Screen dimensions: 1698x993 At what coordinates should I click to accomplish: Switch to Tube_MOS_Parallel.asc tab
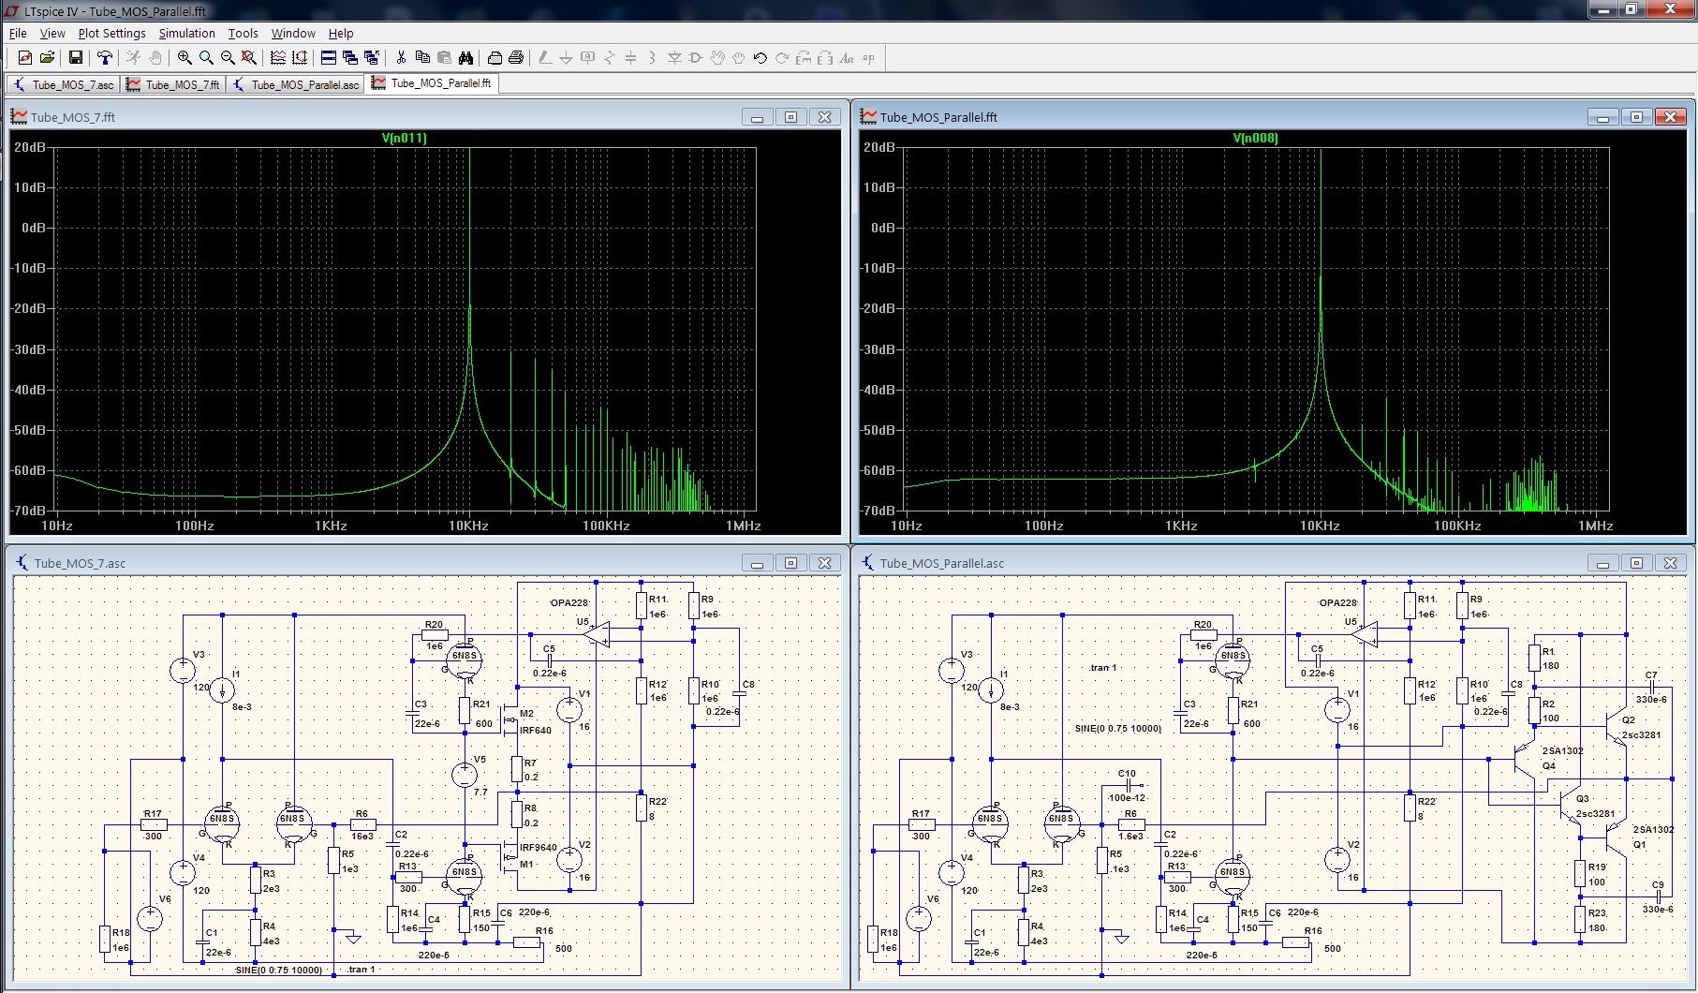296,84
